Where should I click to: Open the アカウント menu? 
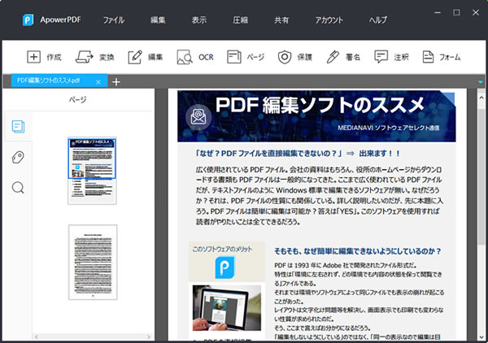coord(329,20)
